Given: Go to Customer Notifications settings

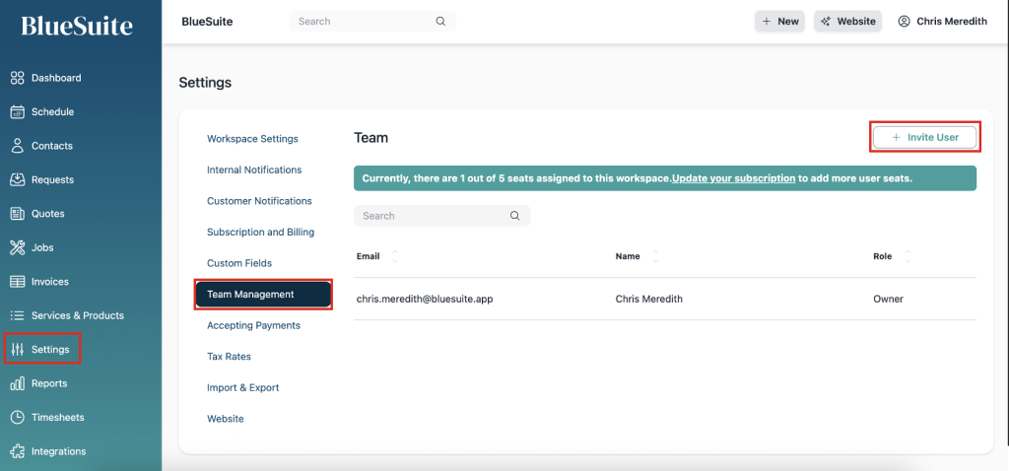Looking at the screenshot, I should tap(259, 201).
